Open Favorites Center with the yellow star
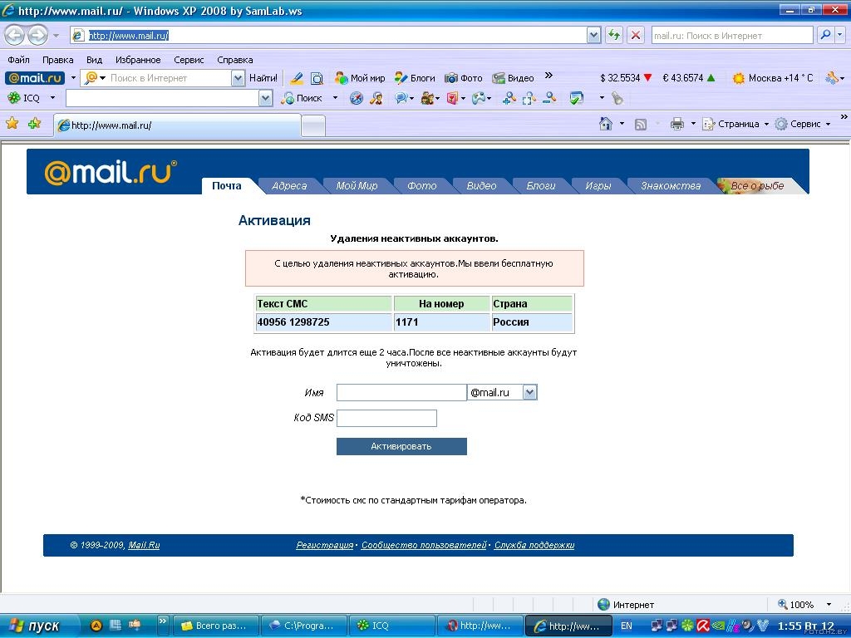Image resolution: width=851 pixels, height=638 pixels. (12, 124)
